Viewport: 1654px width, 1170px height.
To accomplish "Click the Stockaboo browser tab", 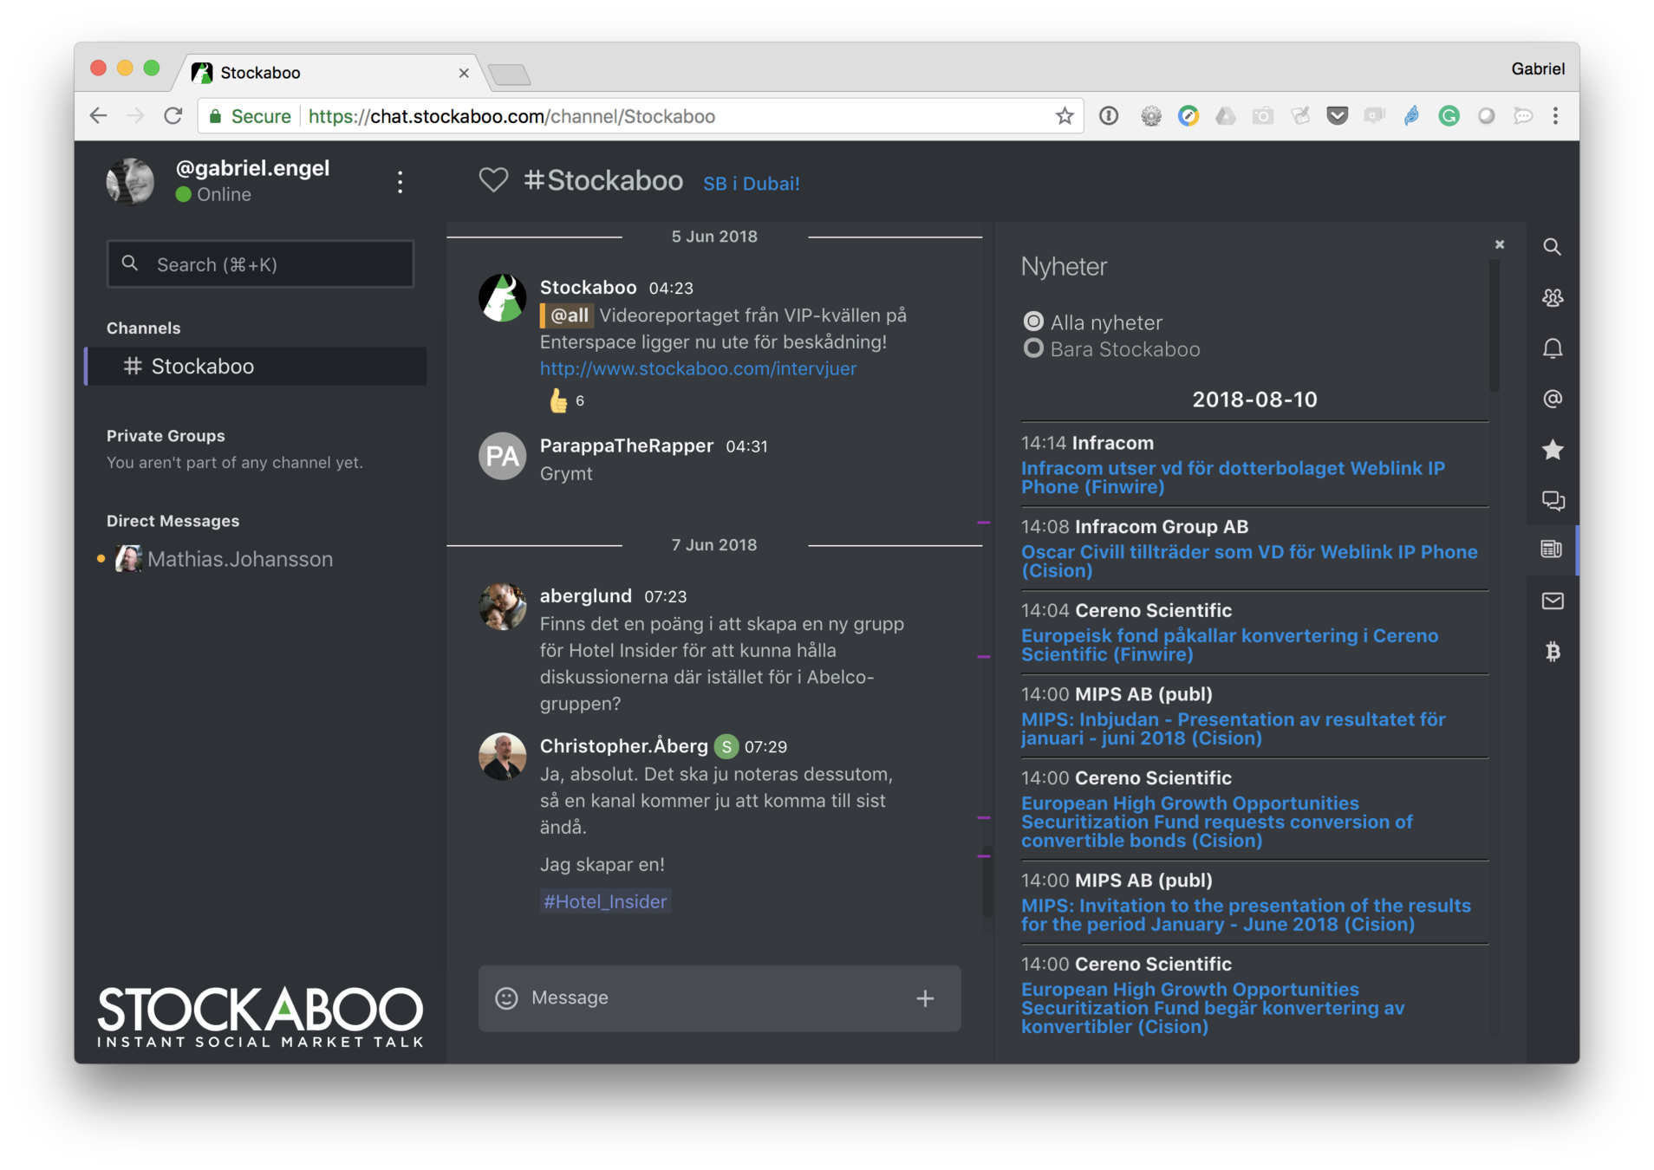I will click(329, 73).
